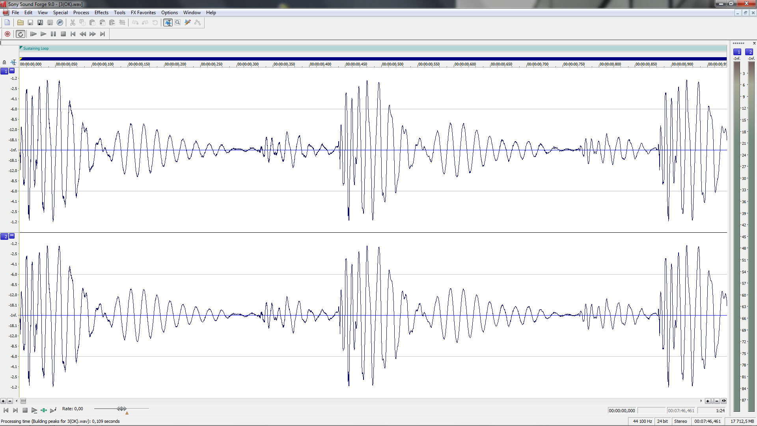Click the playback Rate scrub slider

coord(121,409)
